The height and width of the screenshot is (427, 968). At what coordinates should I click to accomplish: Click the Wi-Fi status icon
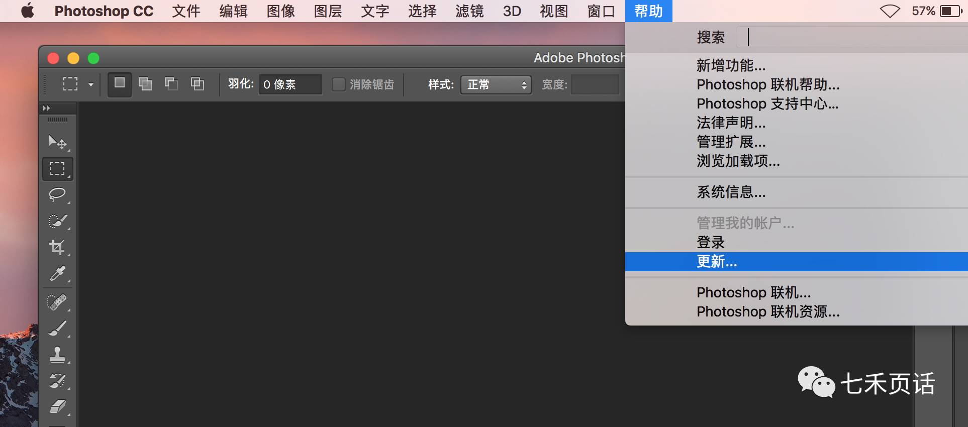890,11
